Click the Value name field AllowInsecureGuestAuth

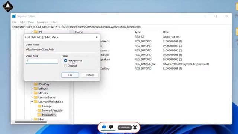pos(62,50)
